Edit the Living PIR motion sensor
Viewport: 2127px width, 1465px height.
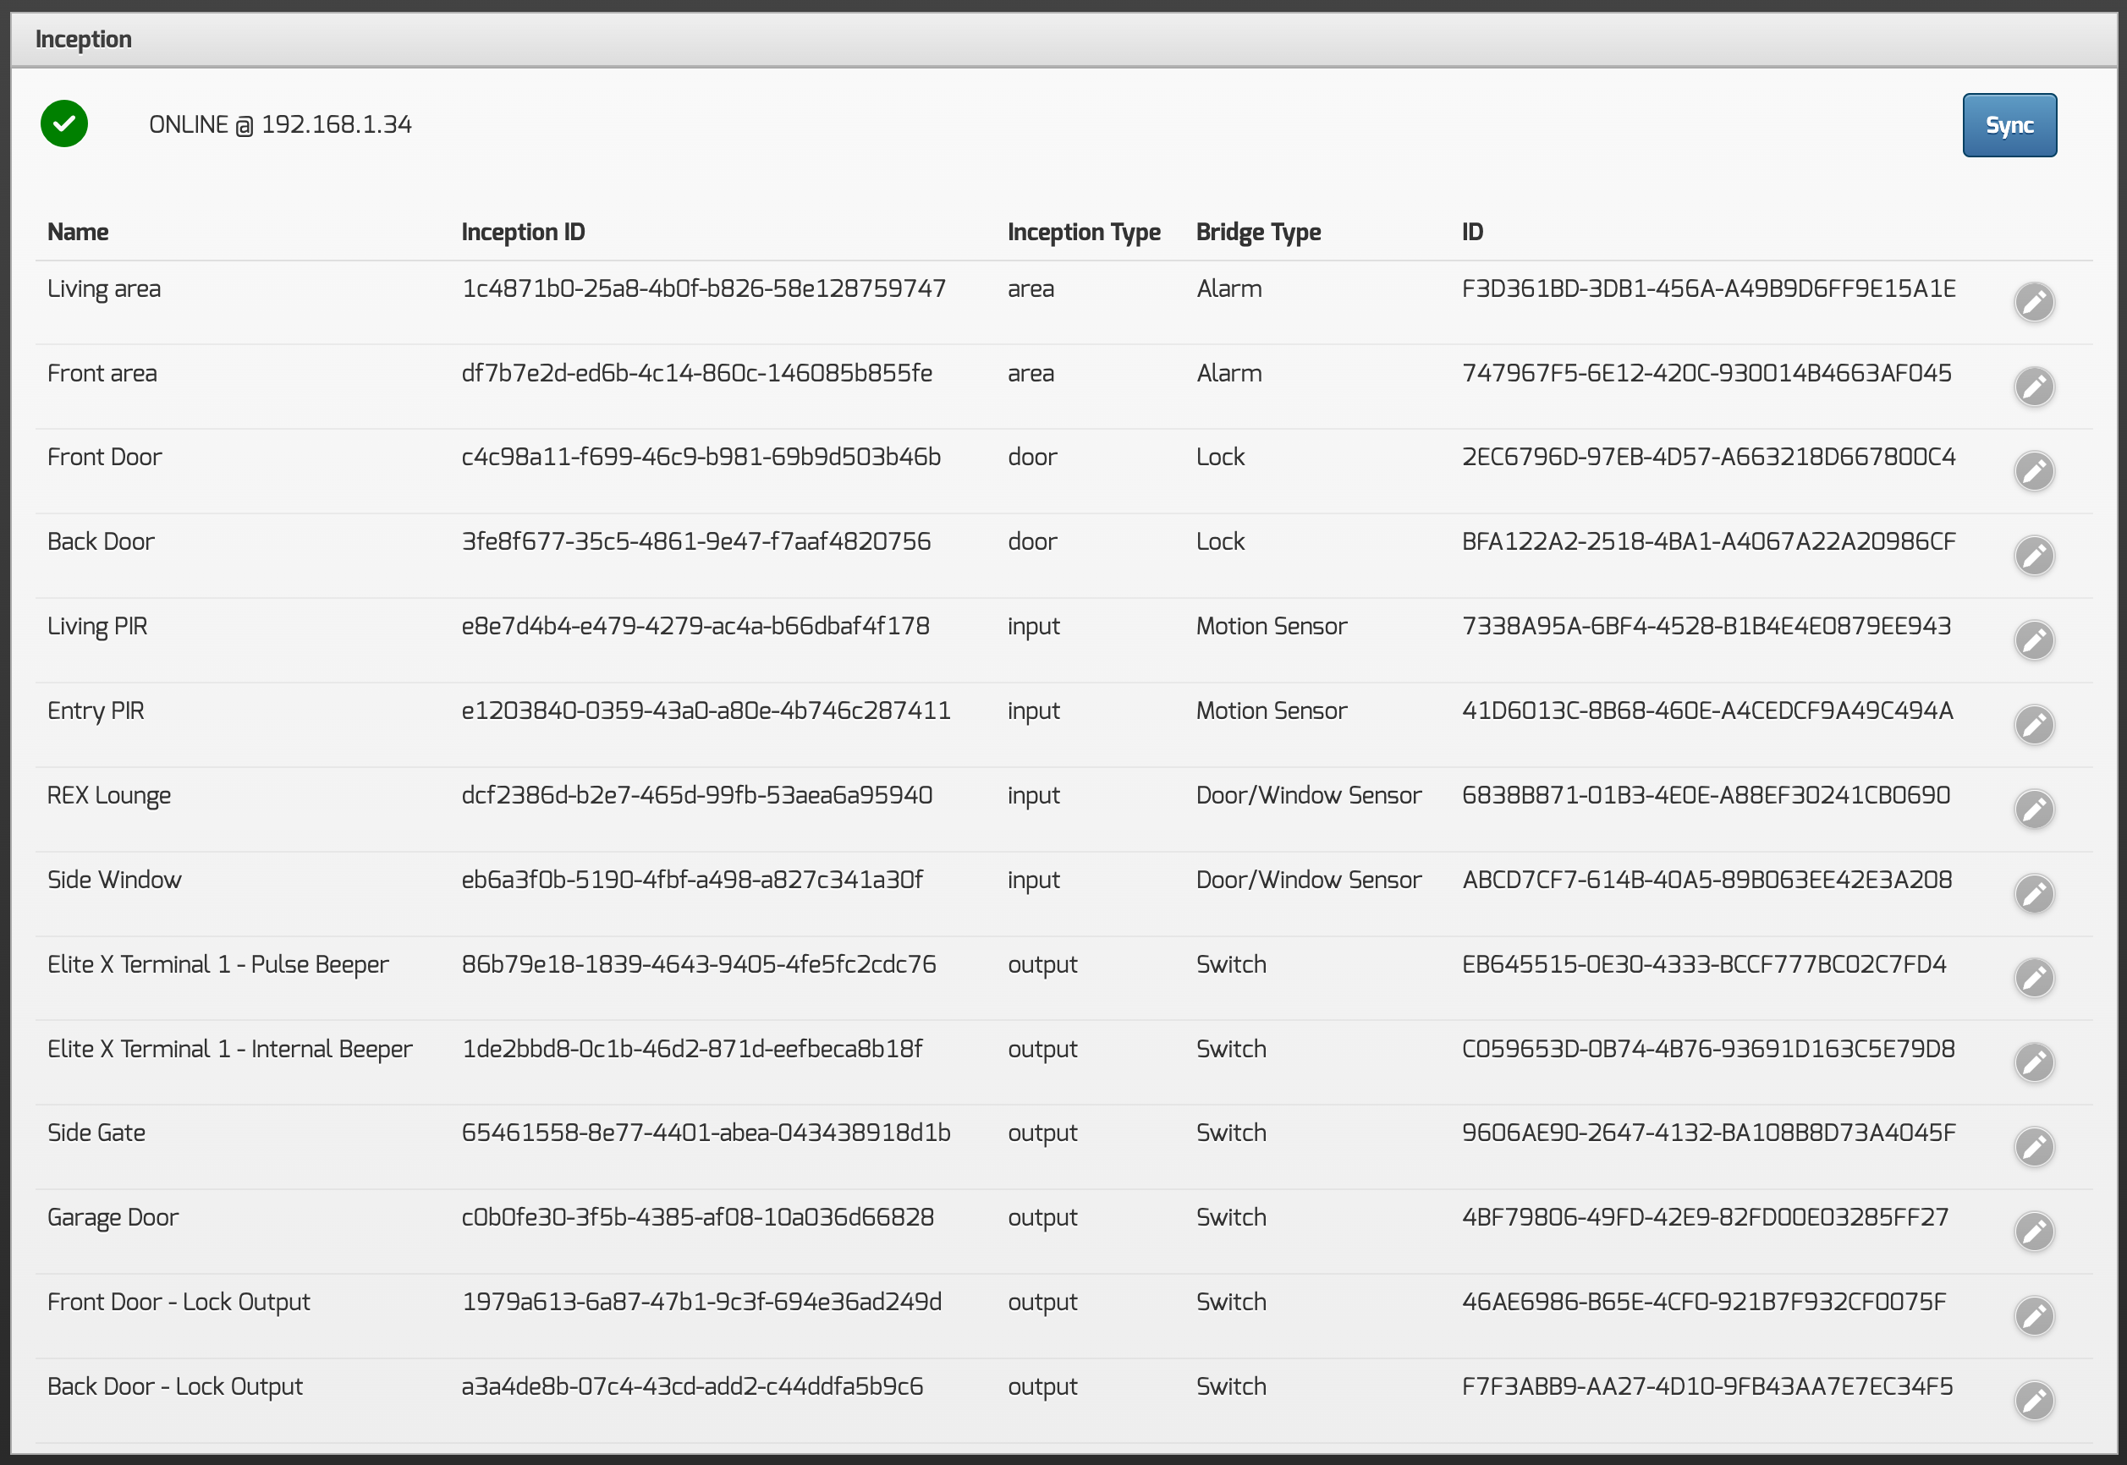tap(2033, 639)
